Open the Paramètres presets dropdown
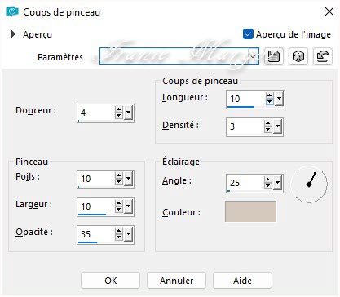This screenshot has width=340, height=297. click(253, 56)
